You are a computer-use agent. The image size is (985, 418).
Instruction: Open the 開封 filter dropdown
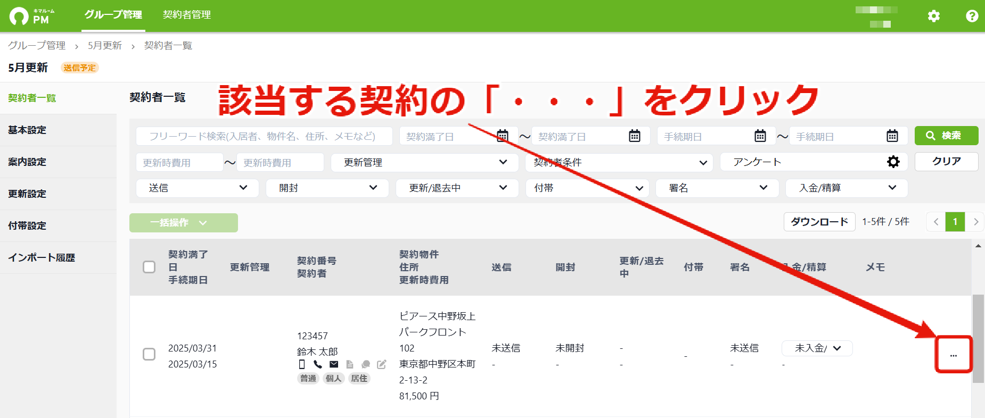point(327,188)
